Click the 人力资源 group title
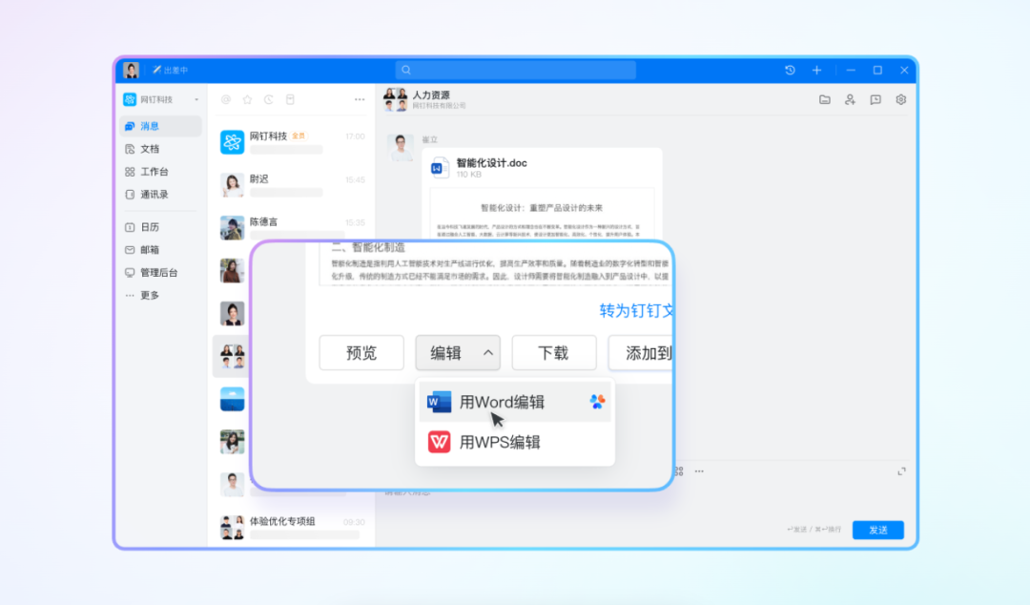1030x605 pixels. pyautogui.click(x=431, y=94)
